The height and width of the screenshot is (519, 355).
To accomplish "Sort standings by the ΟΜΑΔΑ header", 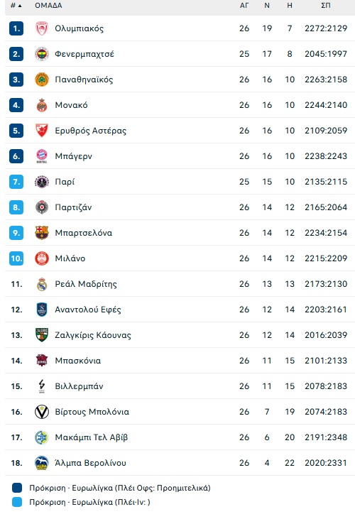I will click(48, 6).
